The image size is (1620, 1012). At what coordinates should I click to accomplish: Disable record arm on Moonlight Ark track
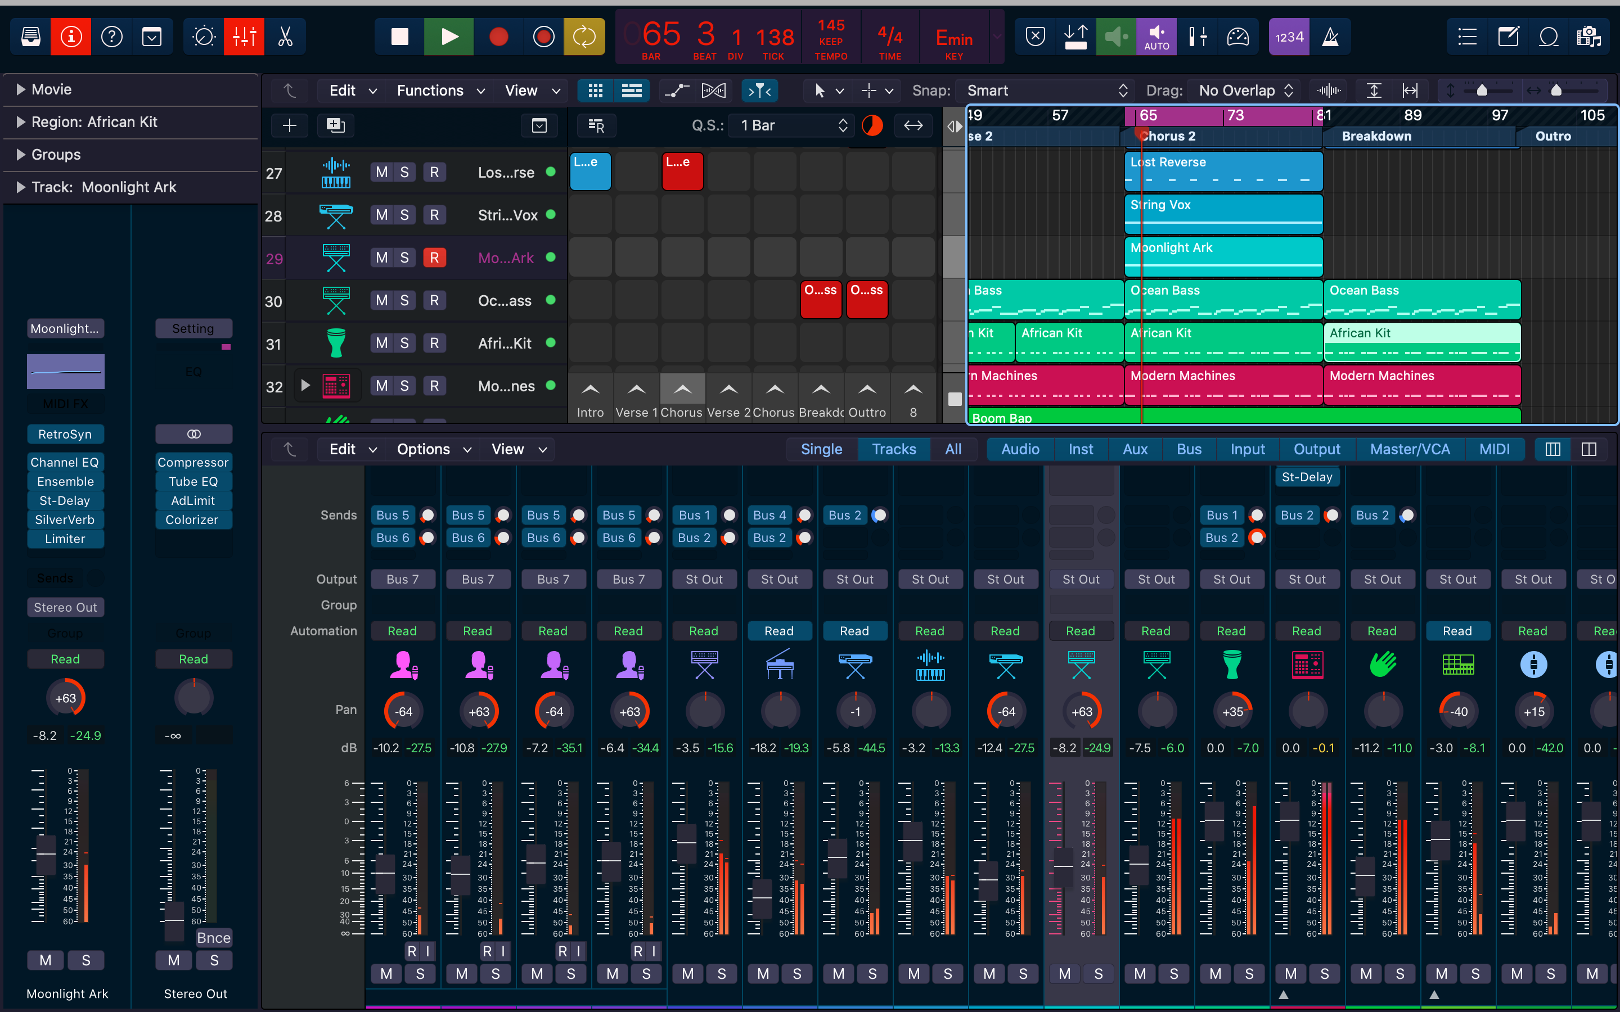coord(434,257)
